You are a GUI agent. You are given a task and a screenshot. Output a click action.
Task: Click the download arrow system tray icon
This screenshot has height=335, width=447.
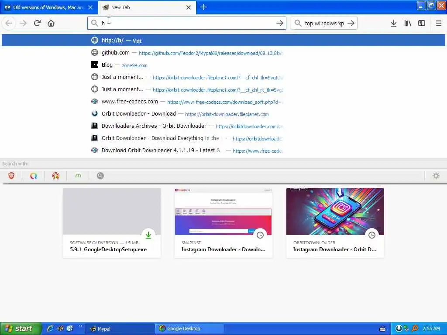click(x=399, y=328)
